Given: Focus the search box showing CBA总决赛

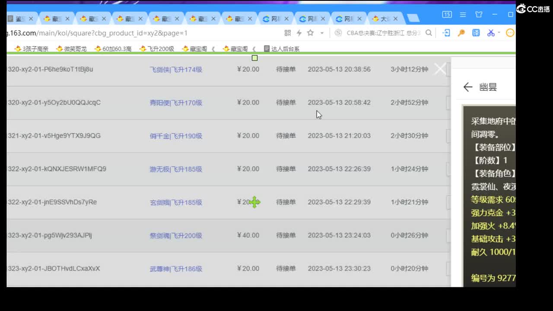Looking at the screenshot, I should (x=383, y=33).
